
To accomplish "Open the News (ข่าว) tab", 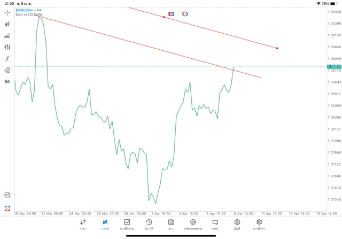I will point(170,225).
